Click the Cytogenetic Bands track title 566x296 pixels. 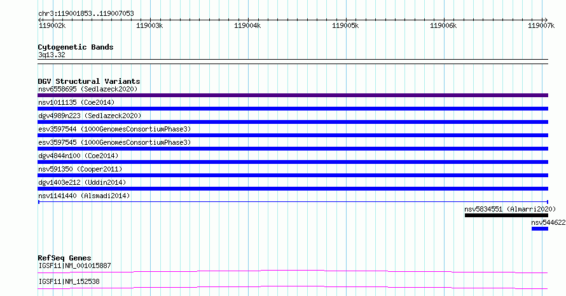76,47
